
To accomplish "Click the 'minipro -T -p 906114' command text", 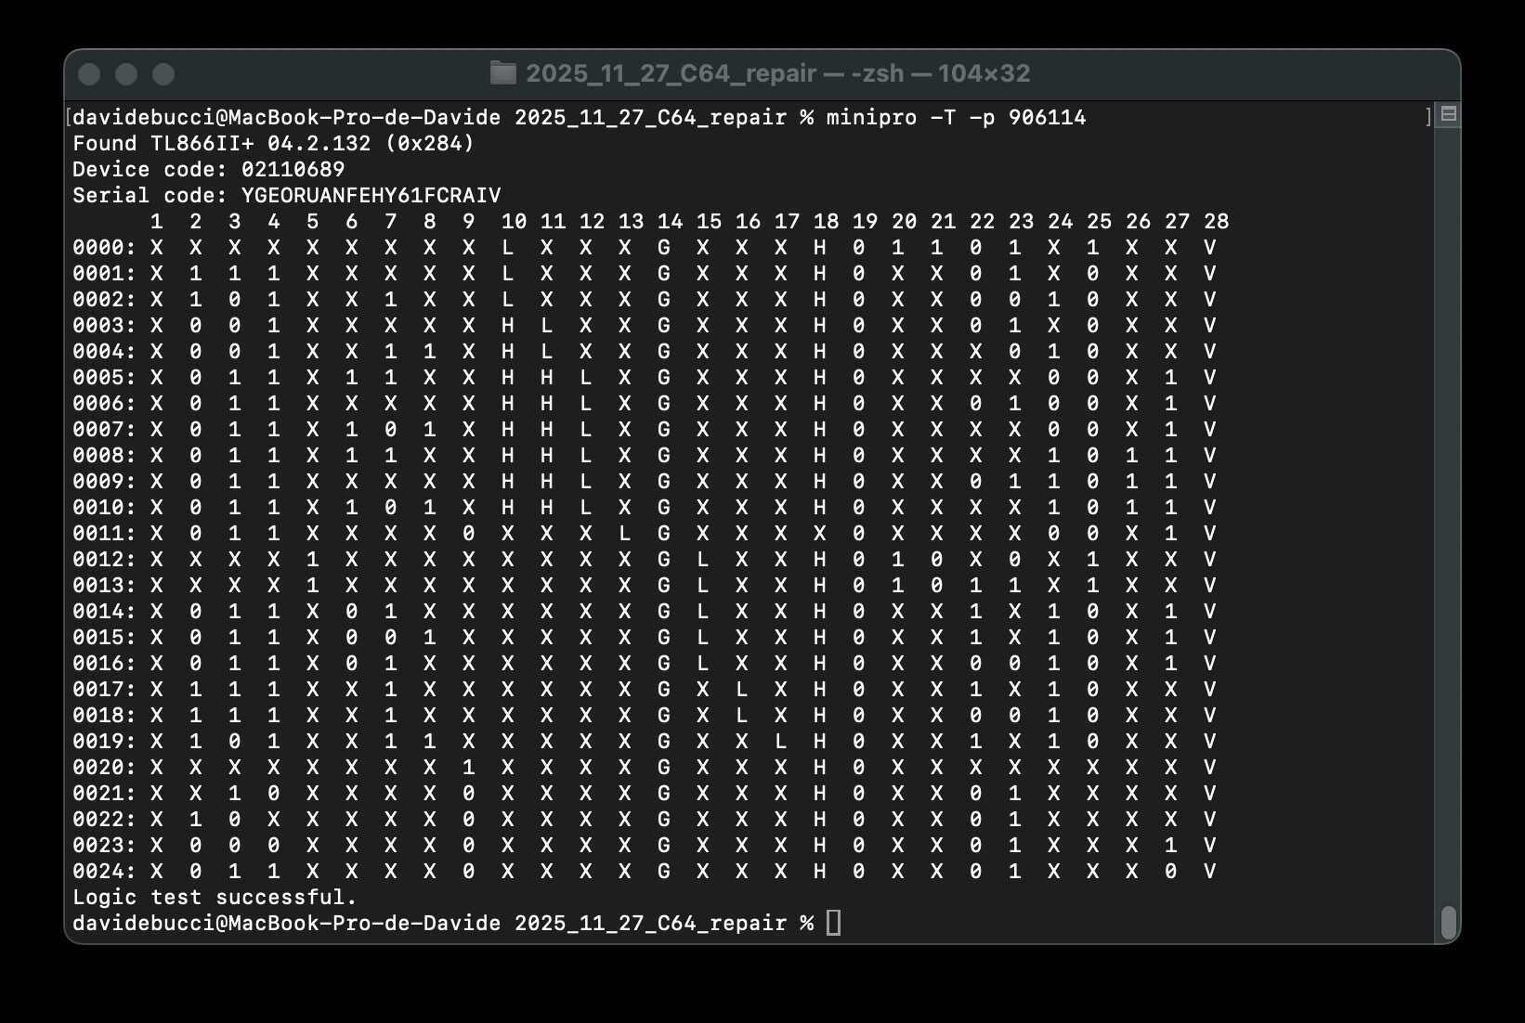I will pos(956,118).
